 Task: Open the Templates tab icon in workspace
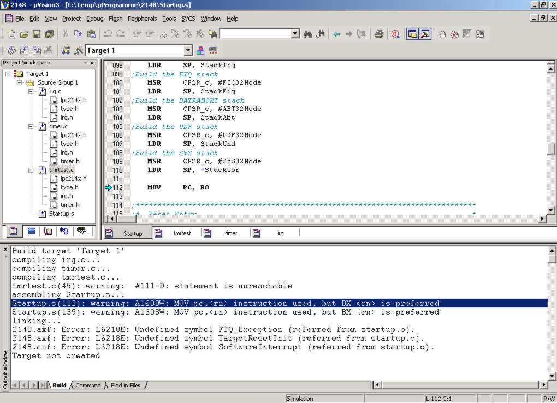[81, 232]
